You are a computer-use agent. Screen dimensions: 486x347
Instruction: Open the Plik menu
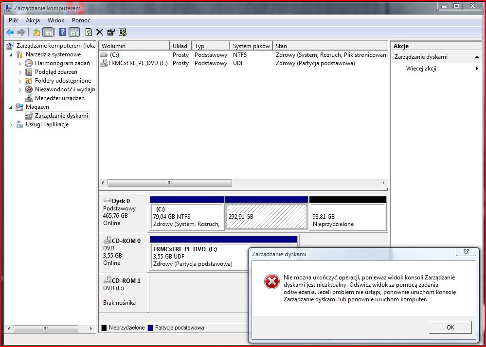click(x=13, y=20)
